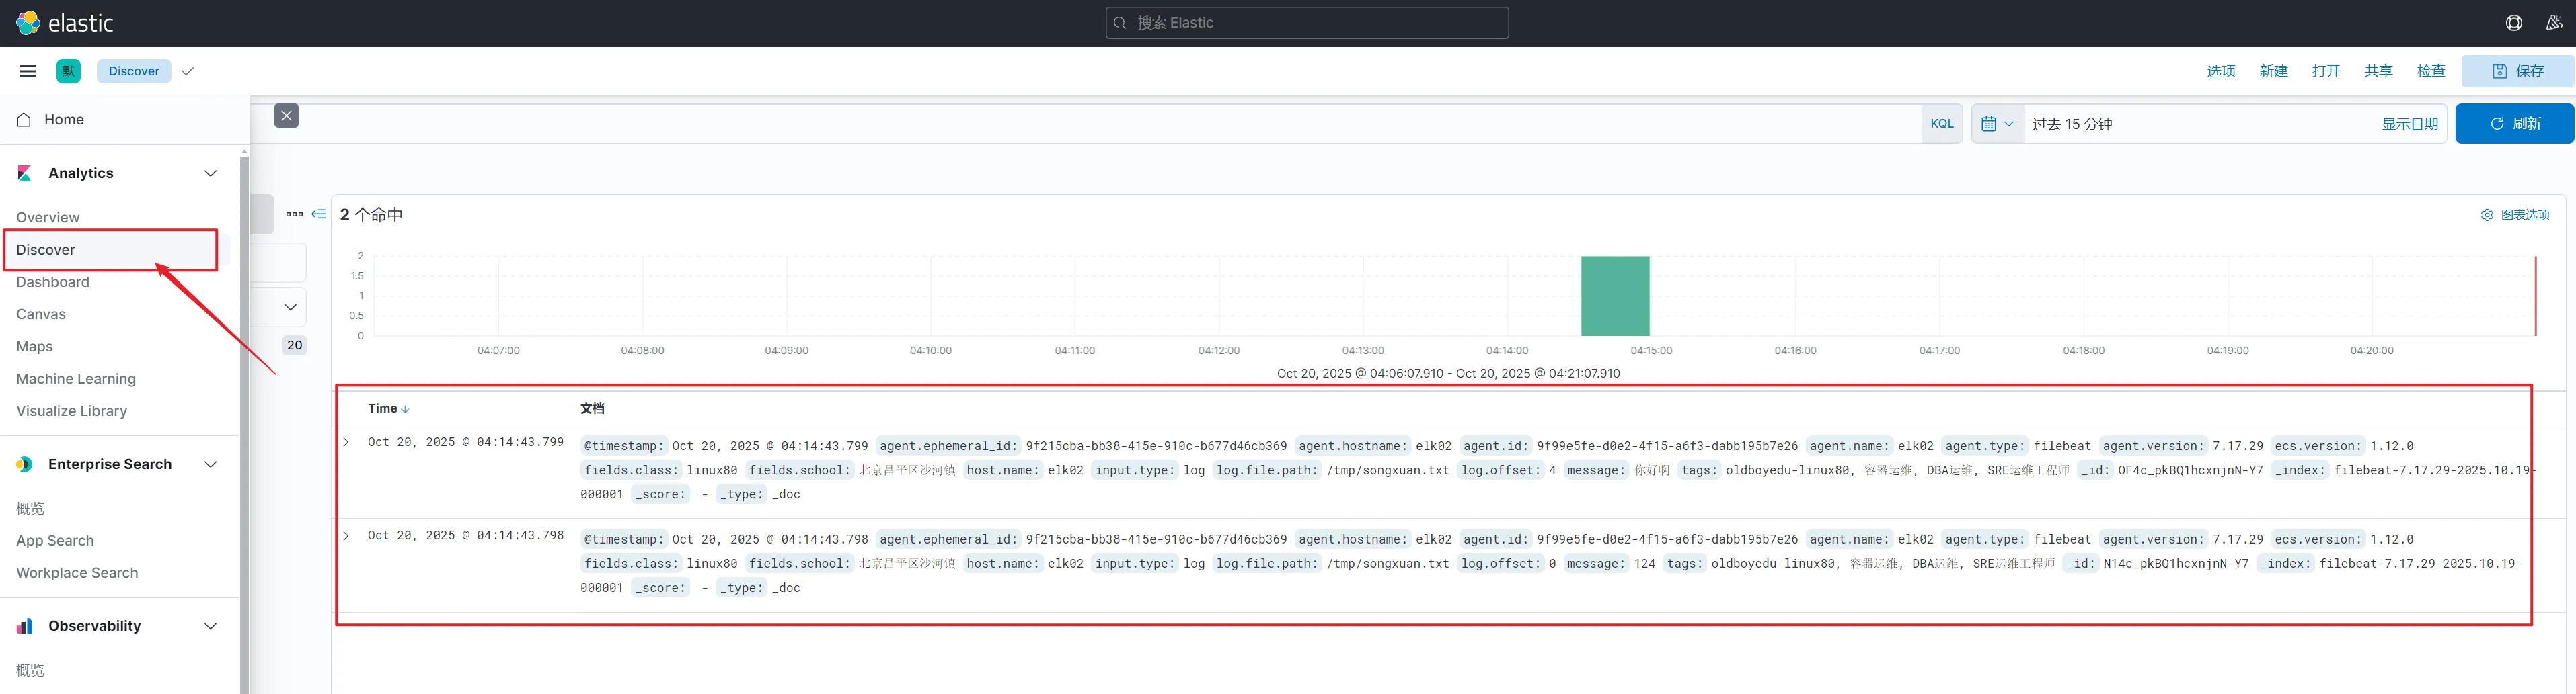
Task: Click the Elastic logo in header
Action: click(65, 23)
